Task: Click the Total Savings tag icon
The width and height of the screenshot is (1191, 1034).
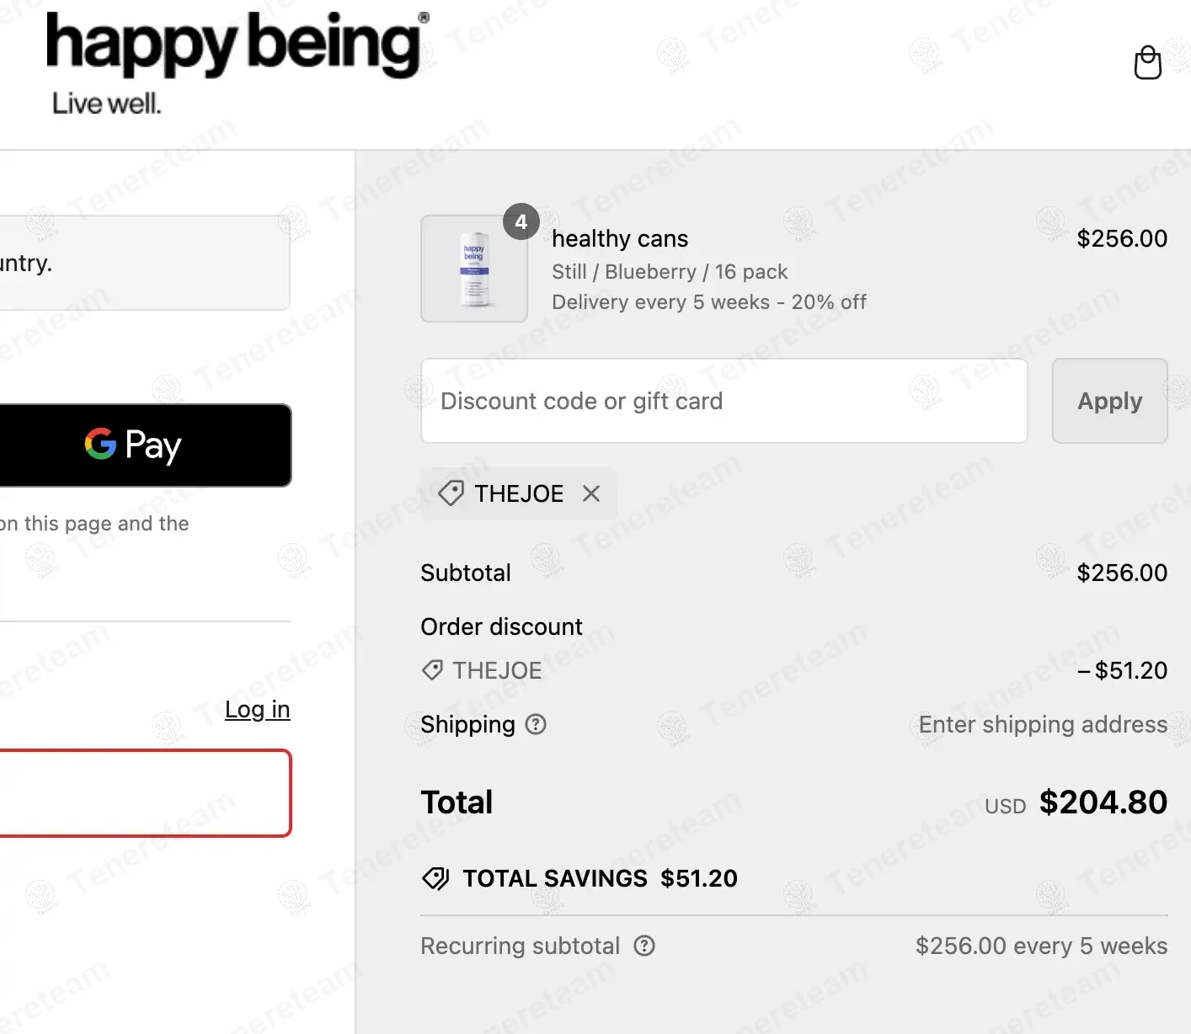Action: tap(435, 878)
